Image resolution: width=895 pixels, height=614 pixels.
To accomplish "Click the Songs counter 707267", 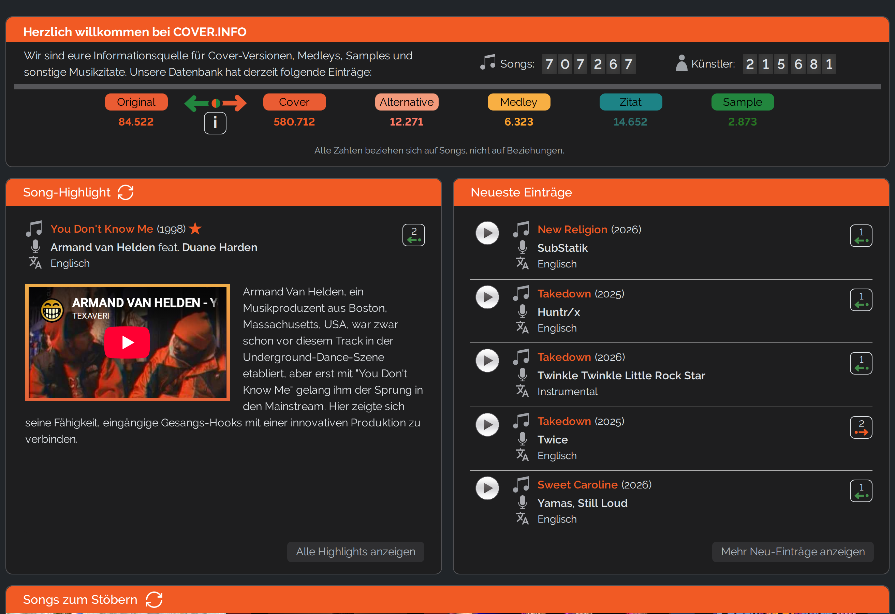I will tap(589, 63).
